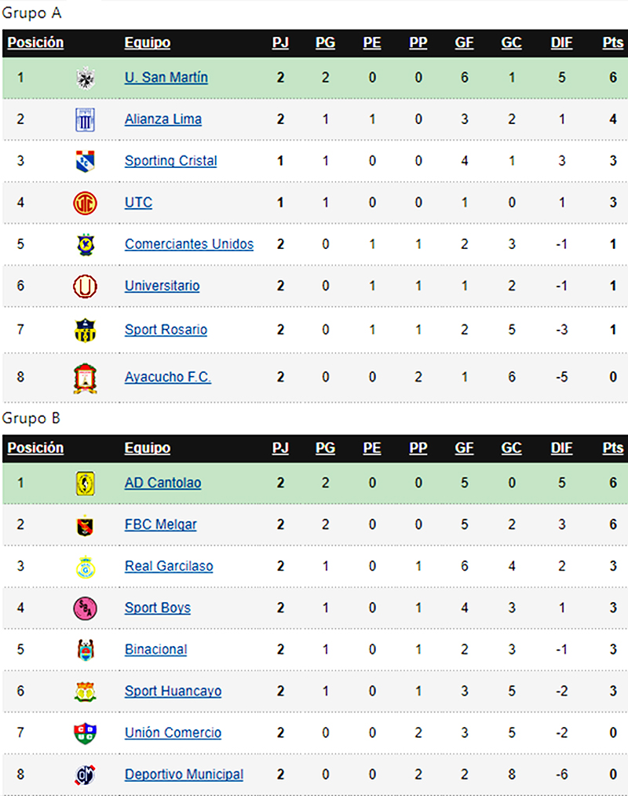The height and width of the screenshot is (796, 628).
Task: Sort Grupo B by DIF column header
Action: point(561,447)
